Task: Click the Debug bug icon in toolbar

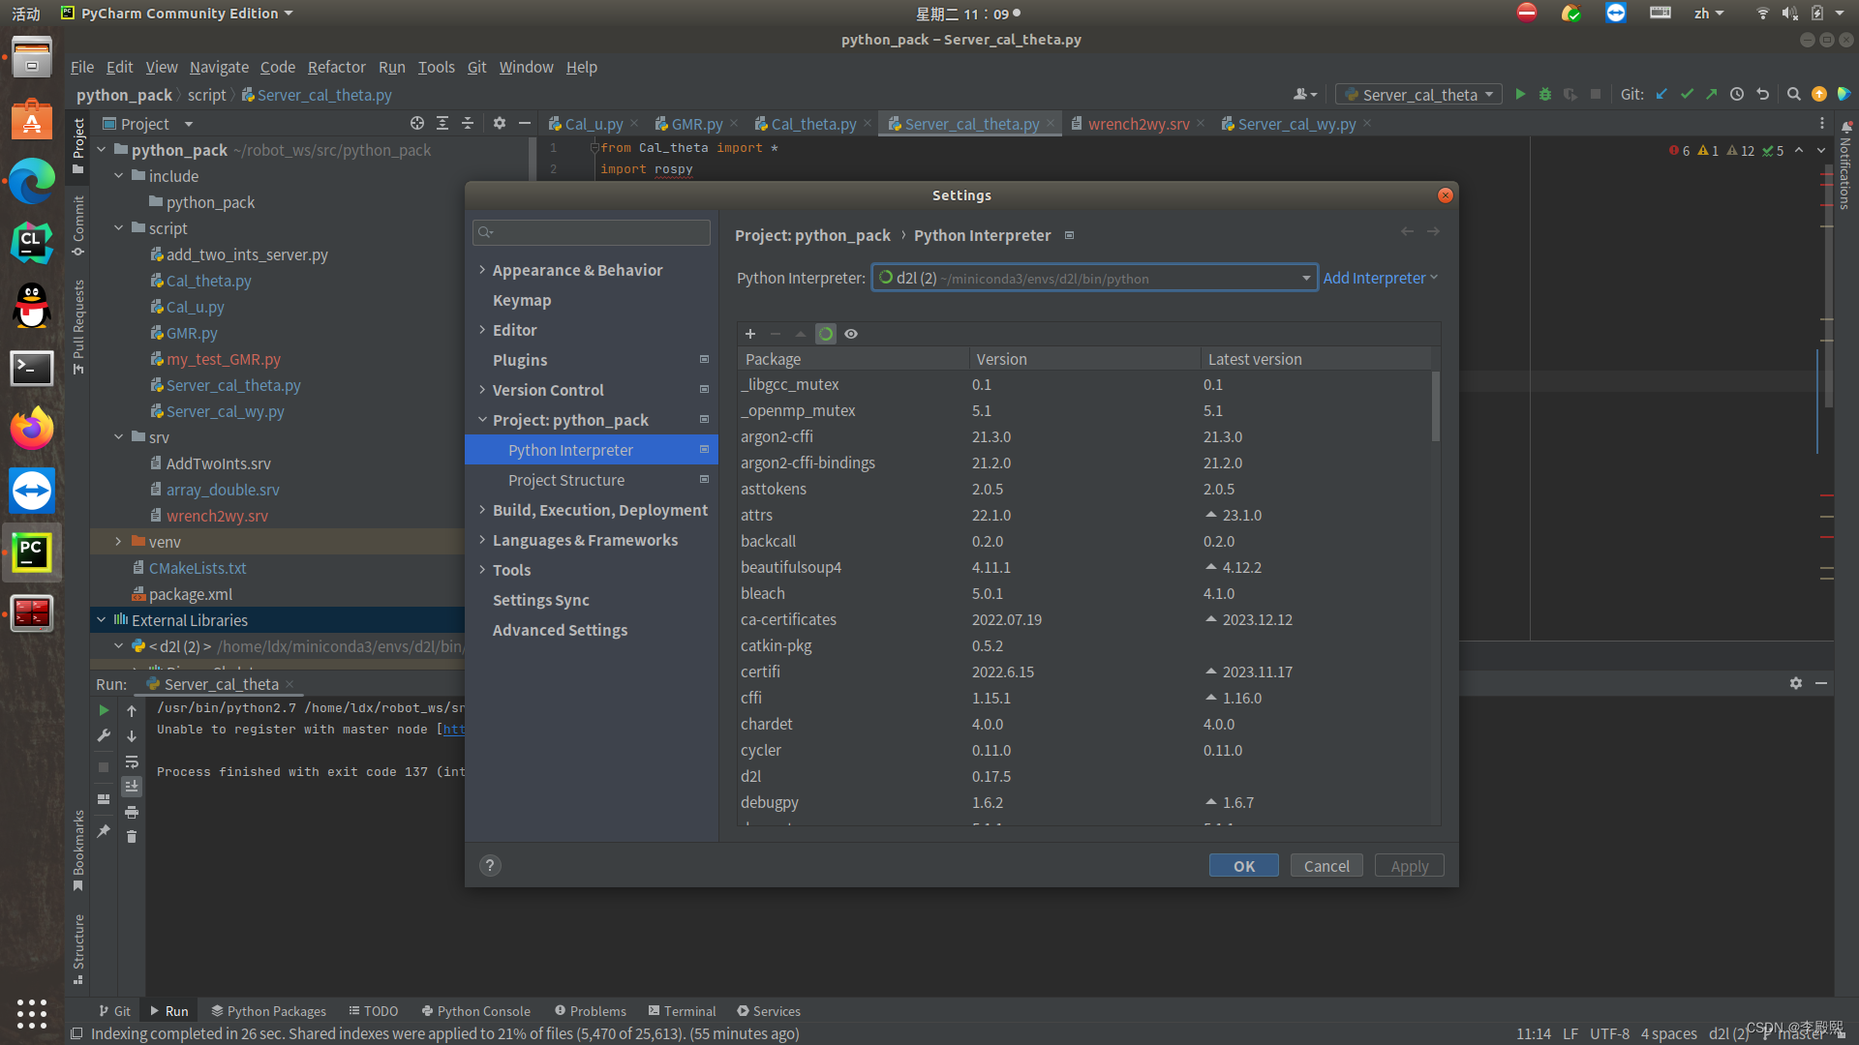Action: tap(1545, 94)
